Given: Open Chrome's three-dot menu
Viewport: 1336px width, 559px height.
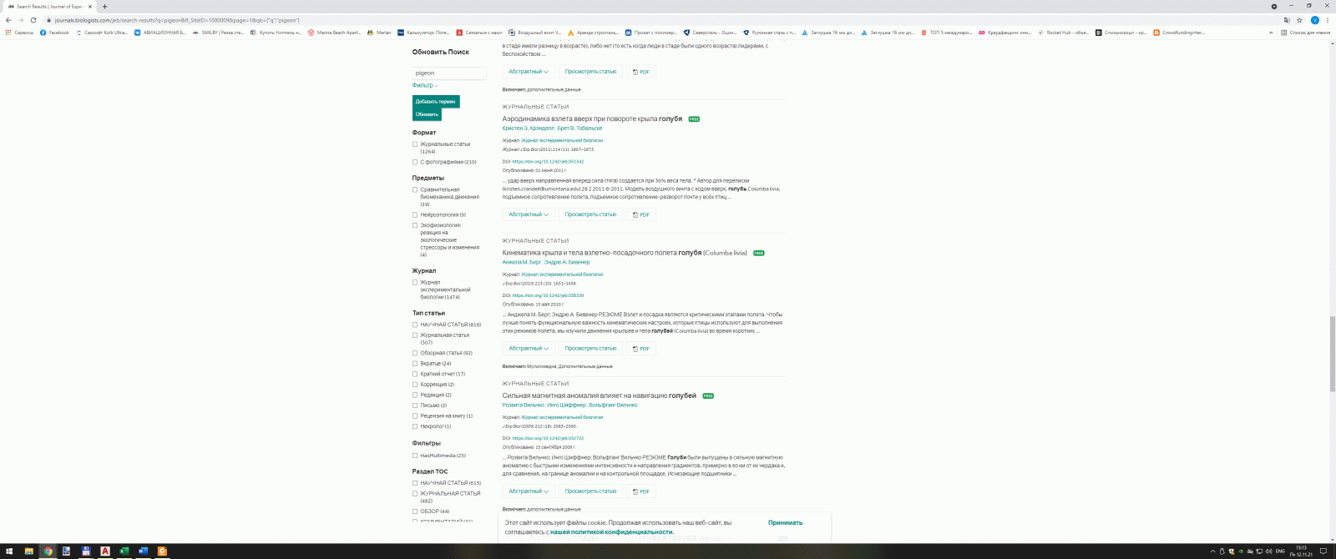Looking at the screenshot, I should (1328, 20).
